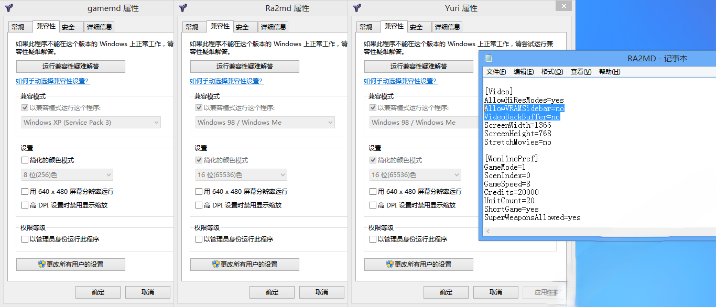Open 查看(V) menu in Notepad

point(581,72)
